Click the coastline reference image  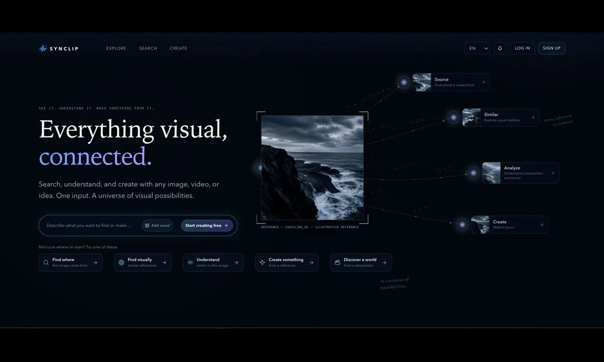(x=312, y=168)
